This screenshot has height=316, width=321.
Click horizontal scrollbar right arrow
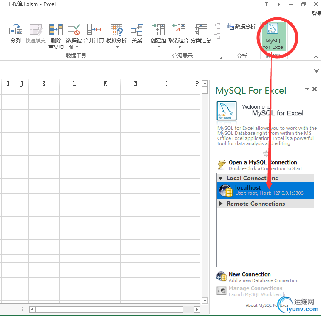pos(197,309)
